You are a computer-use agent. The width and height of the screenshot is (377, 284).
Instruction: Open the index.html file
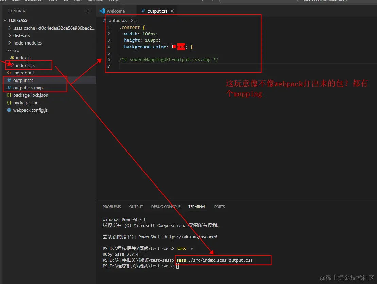pos(23,73)
